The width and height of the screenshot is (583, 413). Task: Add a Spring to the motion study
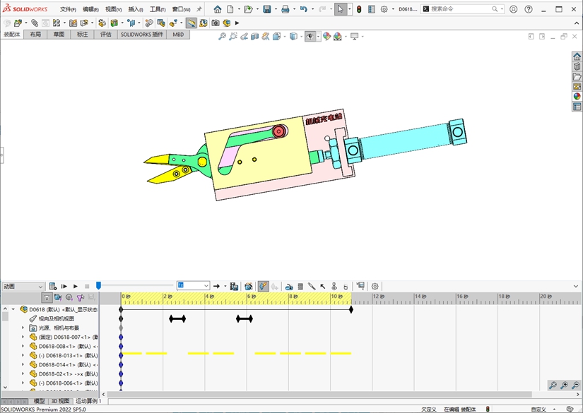coord(300,286)
